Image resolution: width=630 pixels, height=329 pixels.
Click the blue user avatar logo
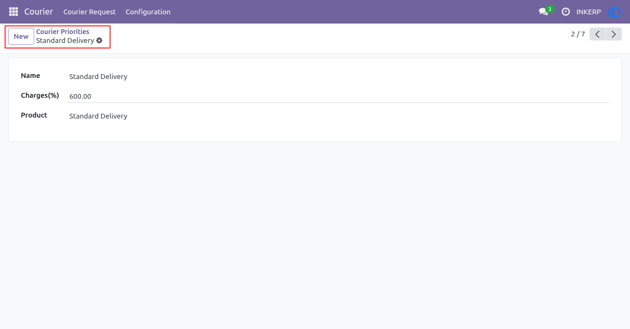614,12
